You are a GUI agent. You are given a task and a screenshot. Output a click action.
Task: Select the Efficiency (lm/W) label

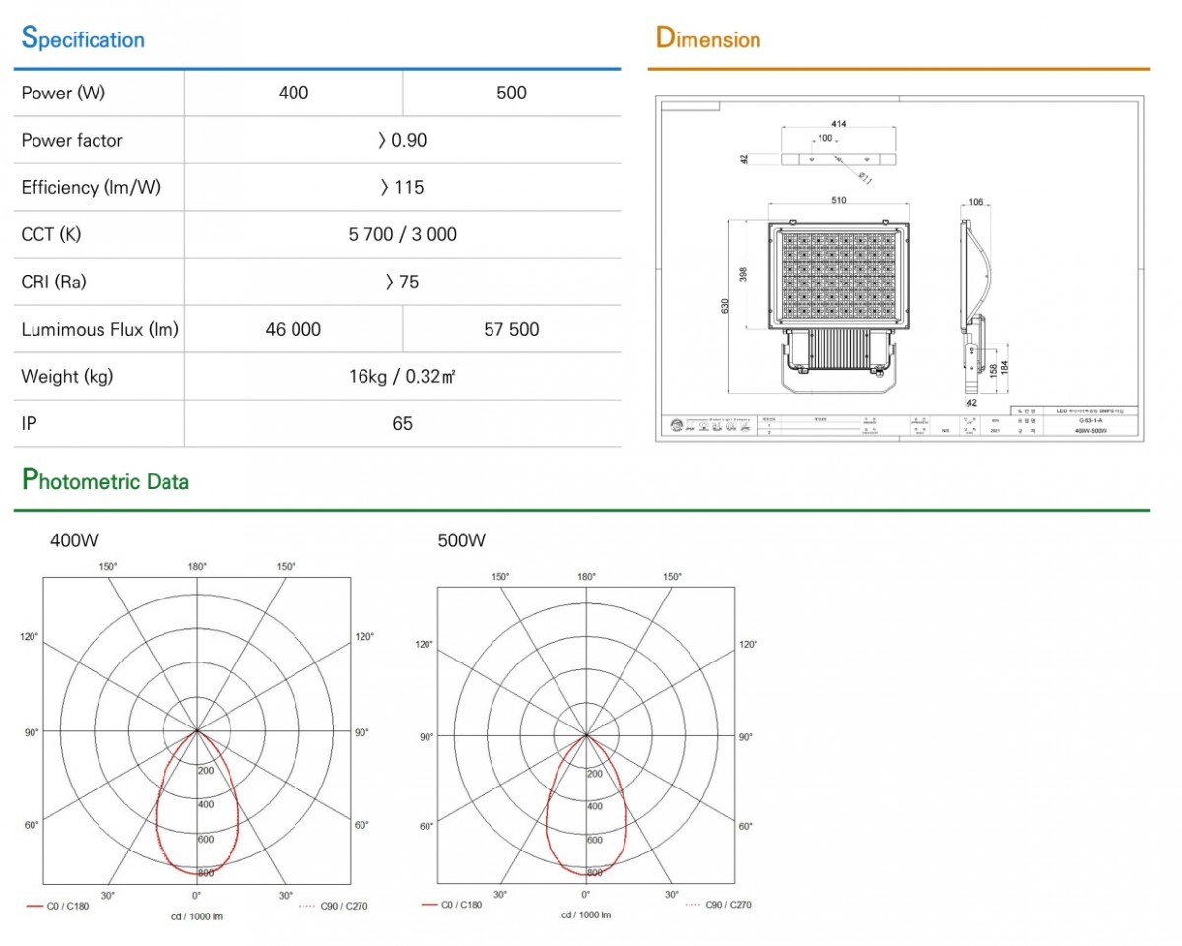92,188
